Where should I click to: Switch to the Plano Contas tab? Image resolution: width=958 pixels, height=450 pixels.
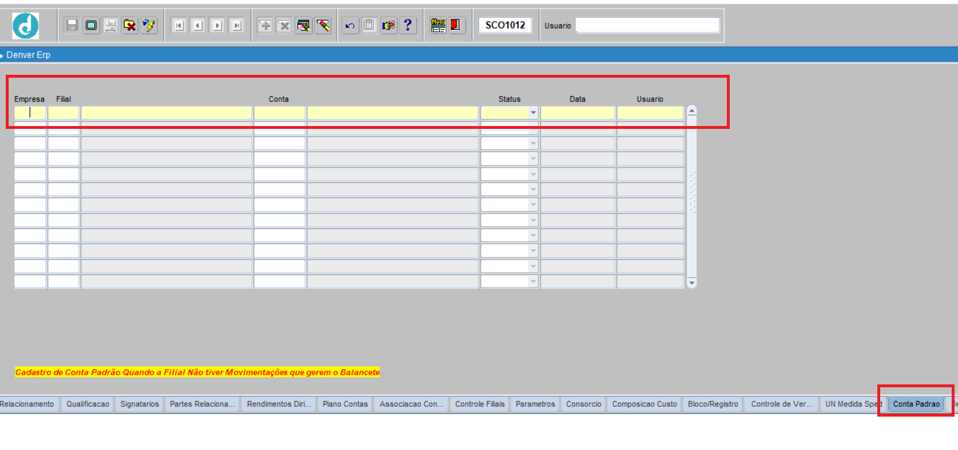[345, 404]
